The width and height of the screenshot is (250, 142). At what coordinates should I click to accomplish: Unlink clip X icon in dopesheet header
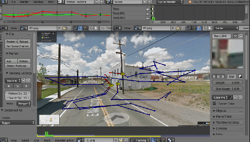point(183,28)
